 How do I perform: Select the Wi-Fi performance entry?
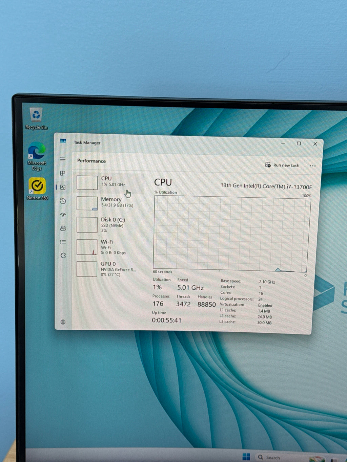[x=108, y=247]
